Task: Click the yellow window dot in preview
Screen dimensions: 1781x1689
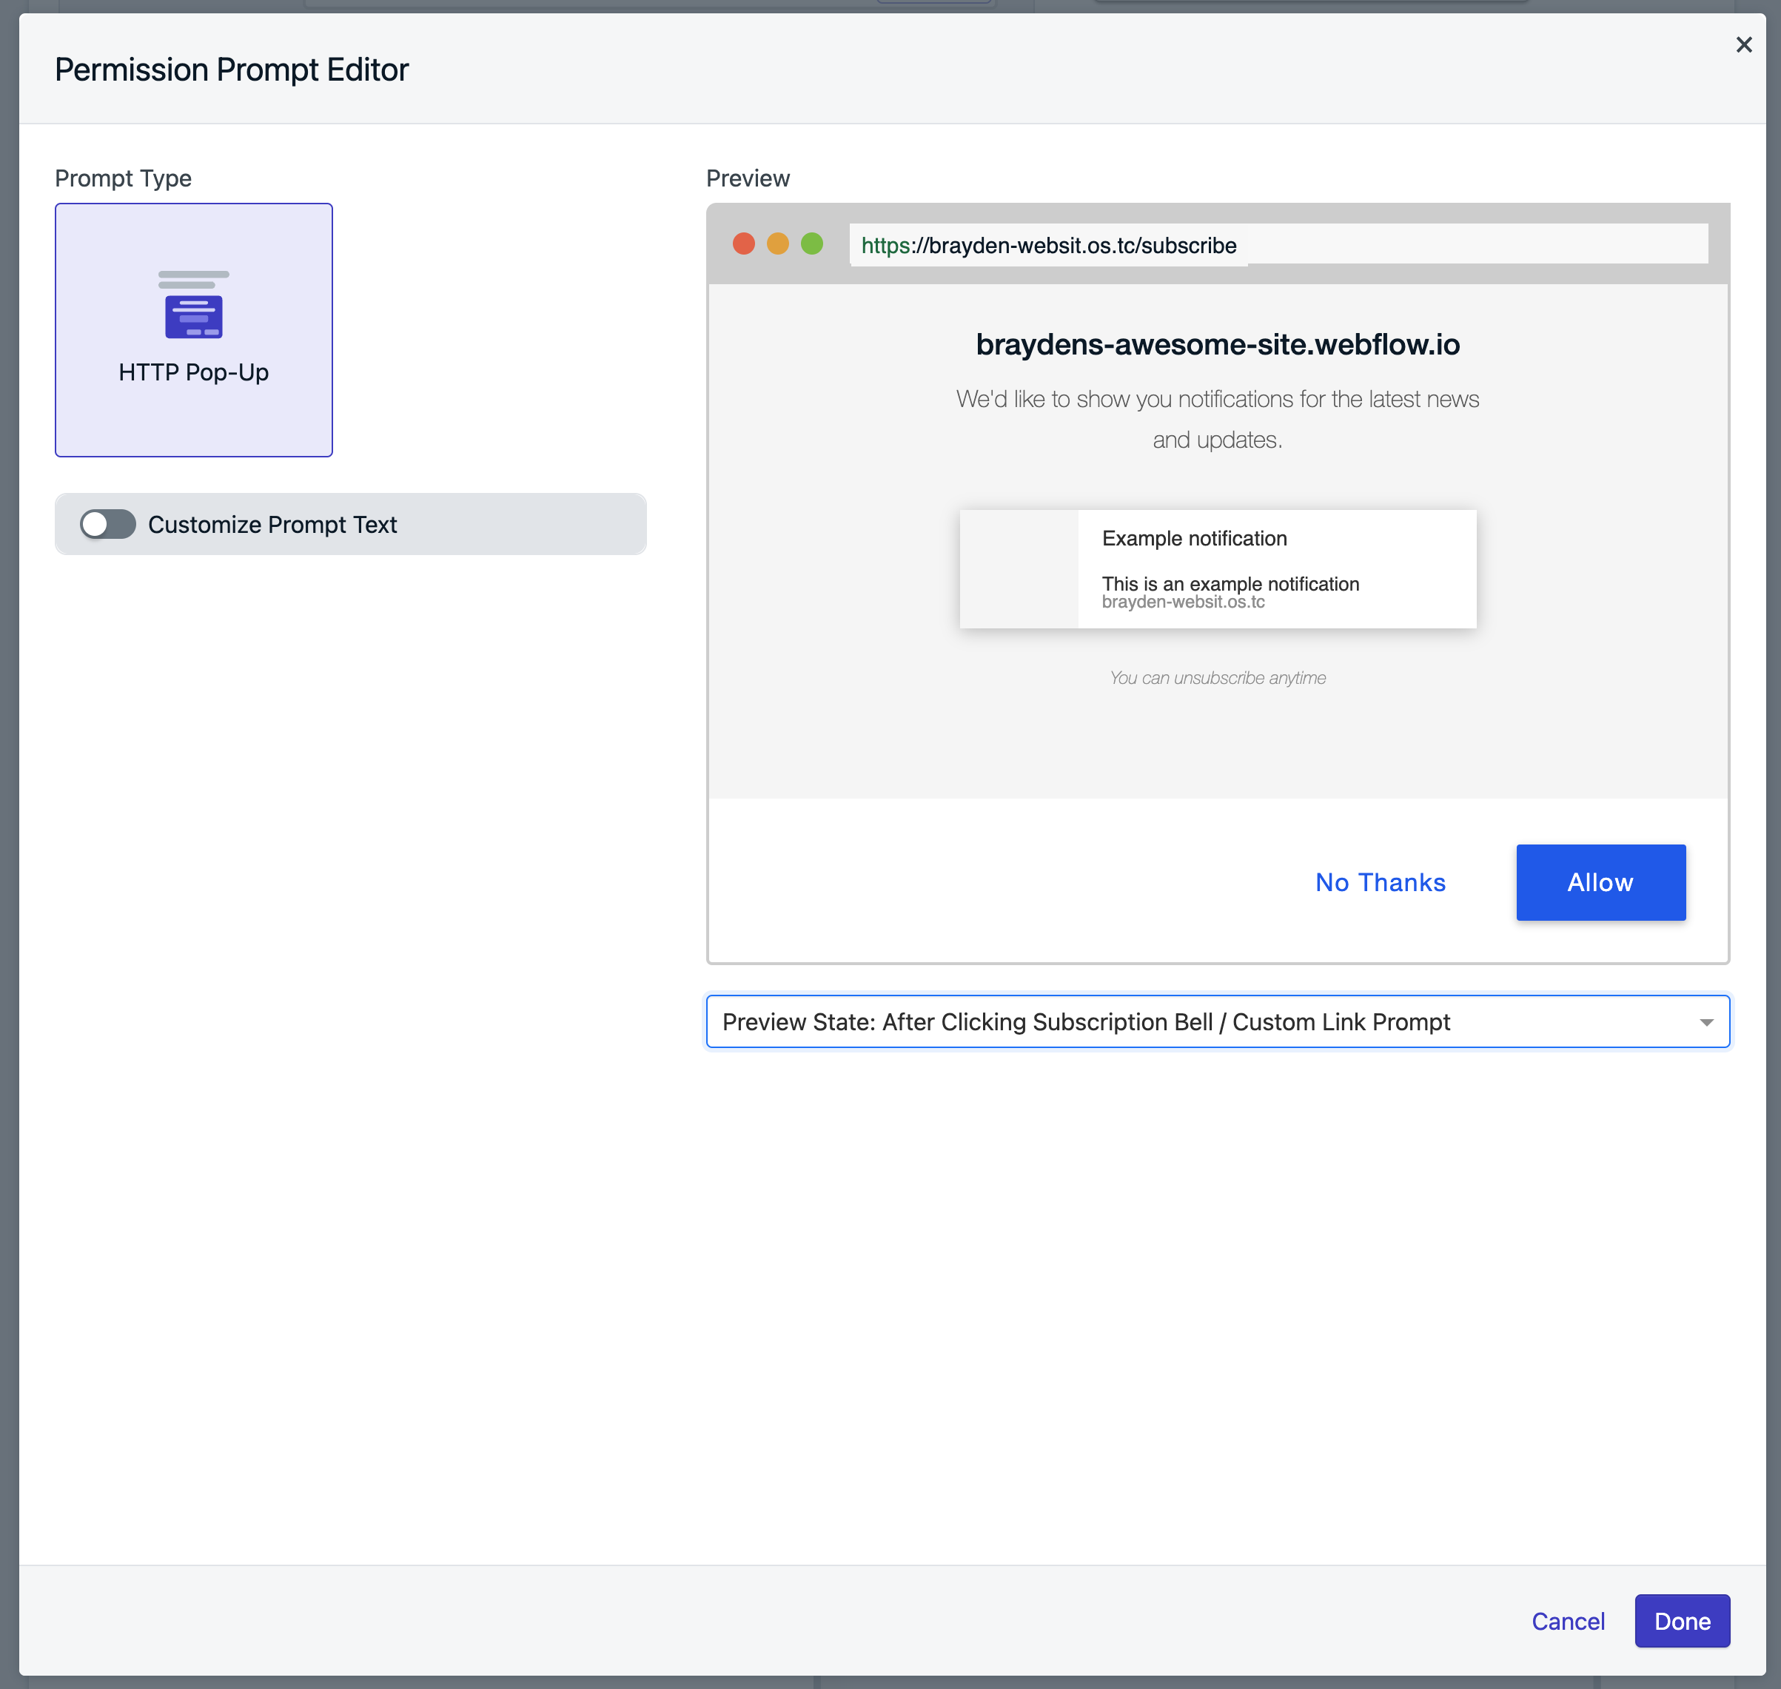Action: 778,244
